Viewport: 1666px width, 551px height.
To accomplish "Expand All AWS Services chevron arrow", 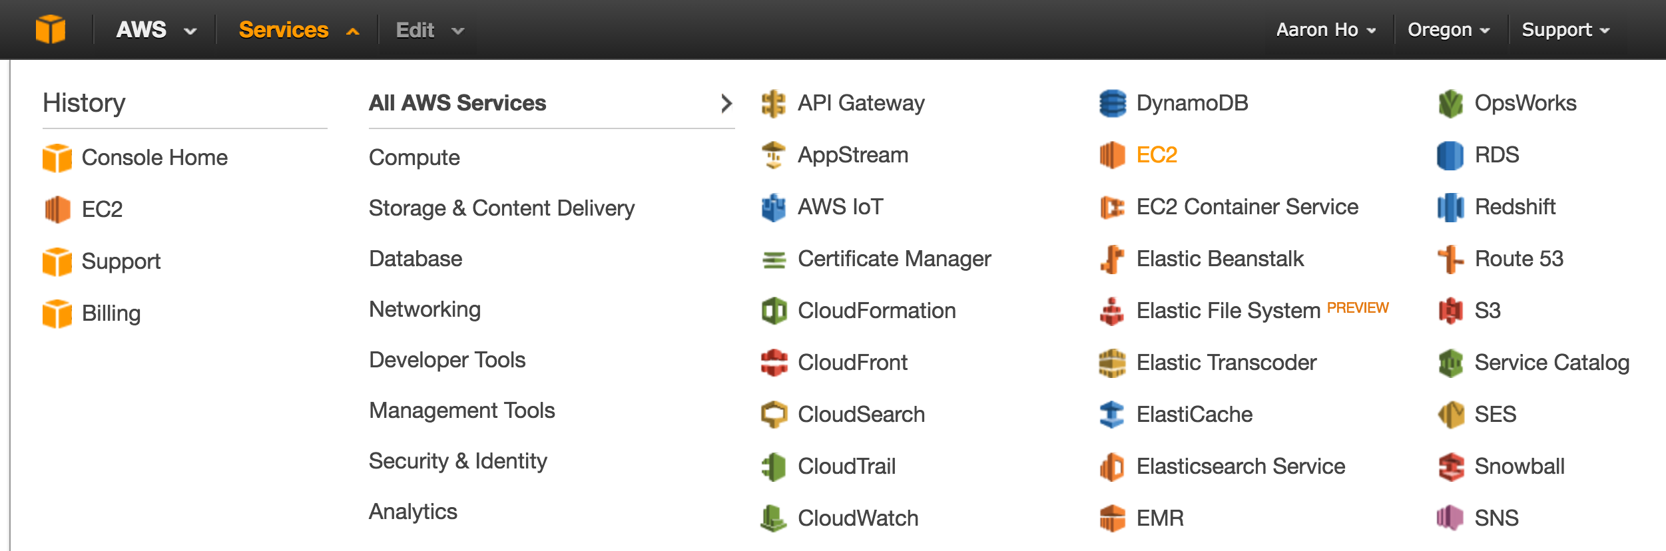I will (x=726, y=103).
